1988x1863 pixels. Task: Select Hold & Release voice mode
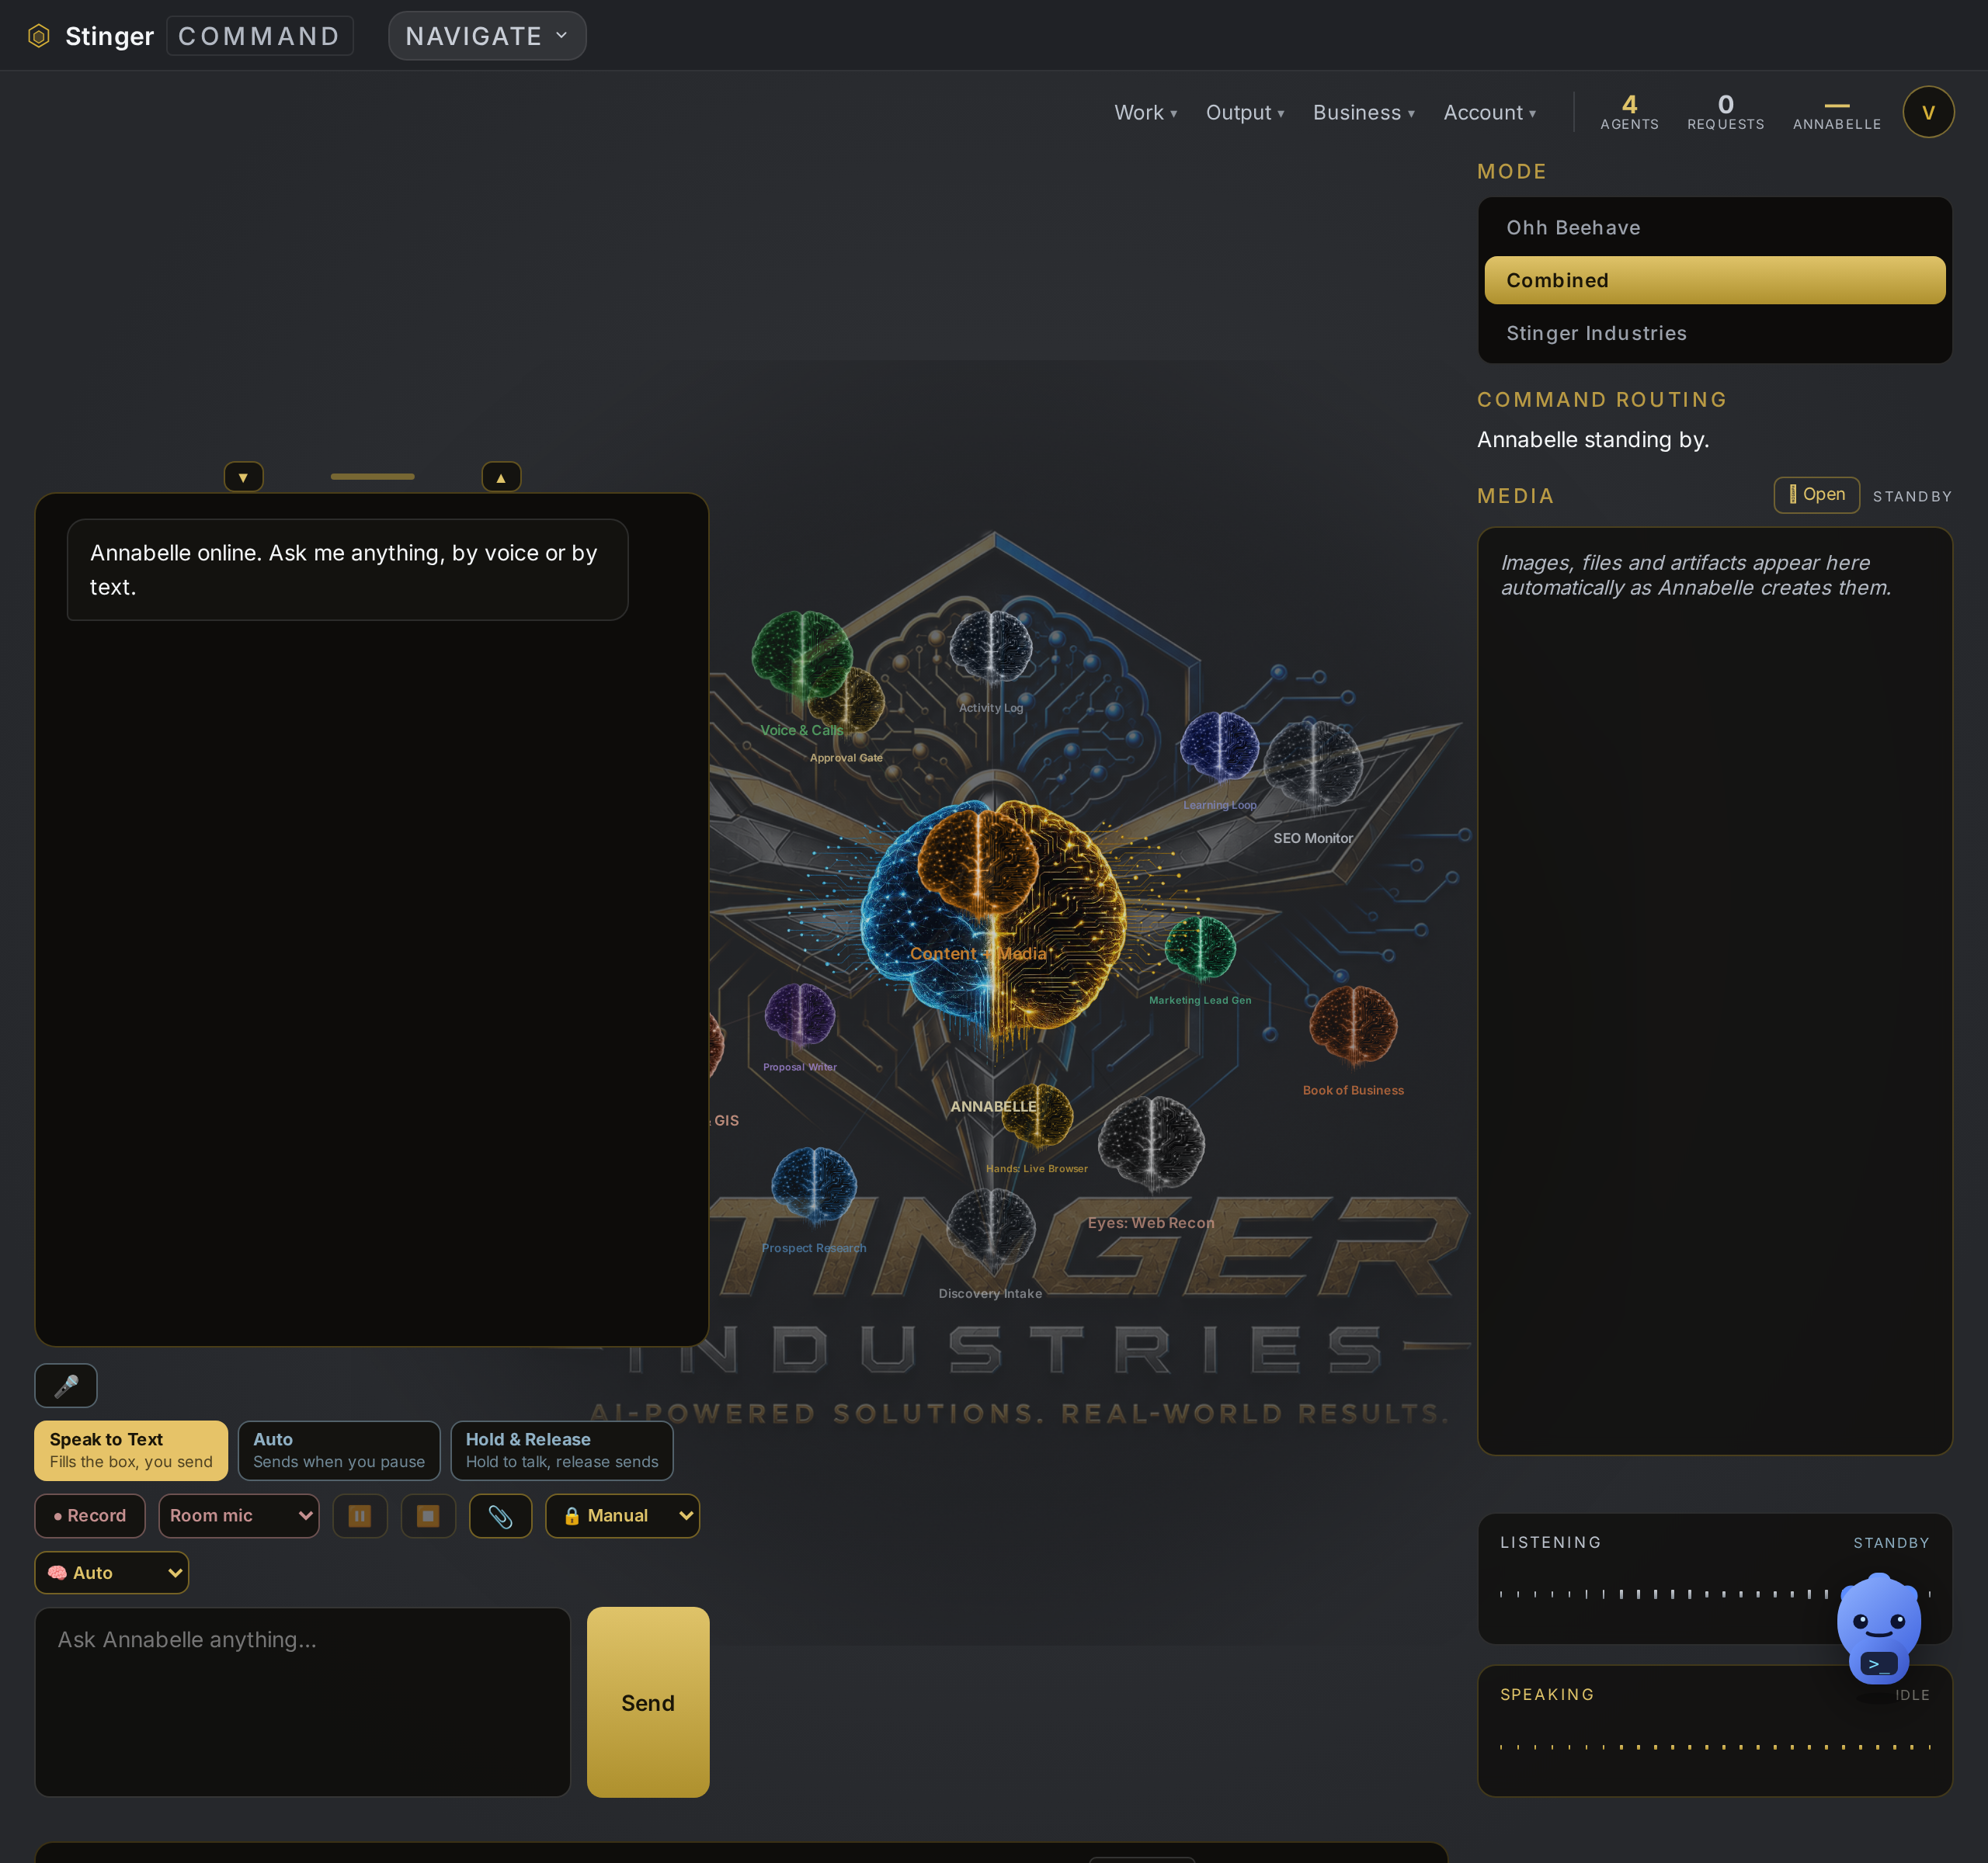point(562,1450)
